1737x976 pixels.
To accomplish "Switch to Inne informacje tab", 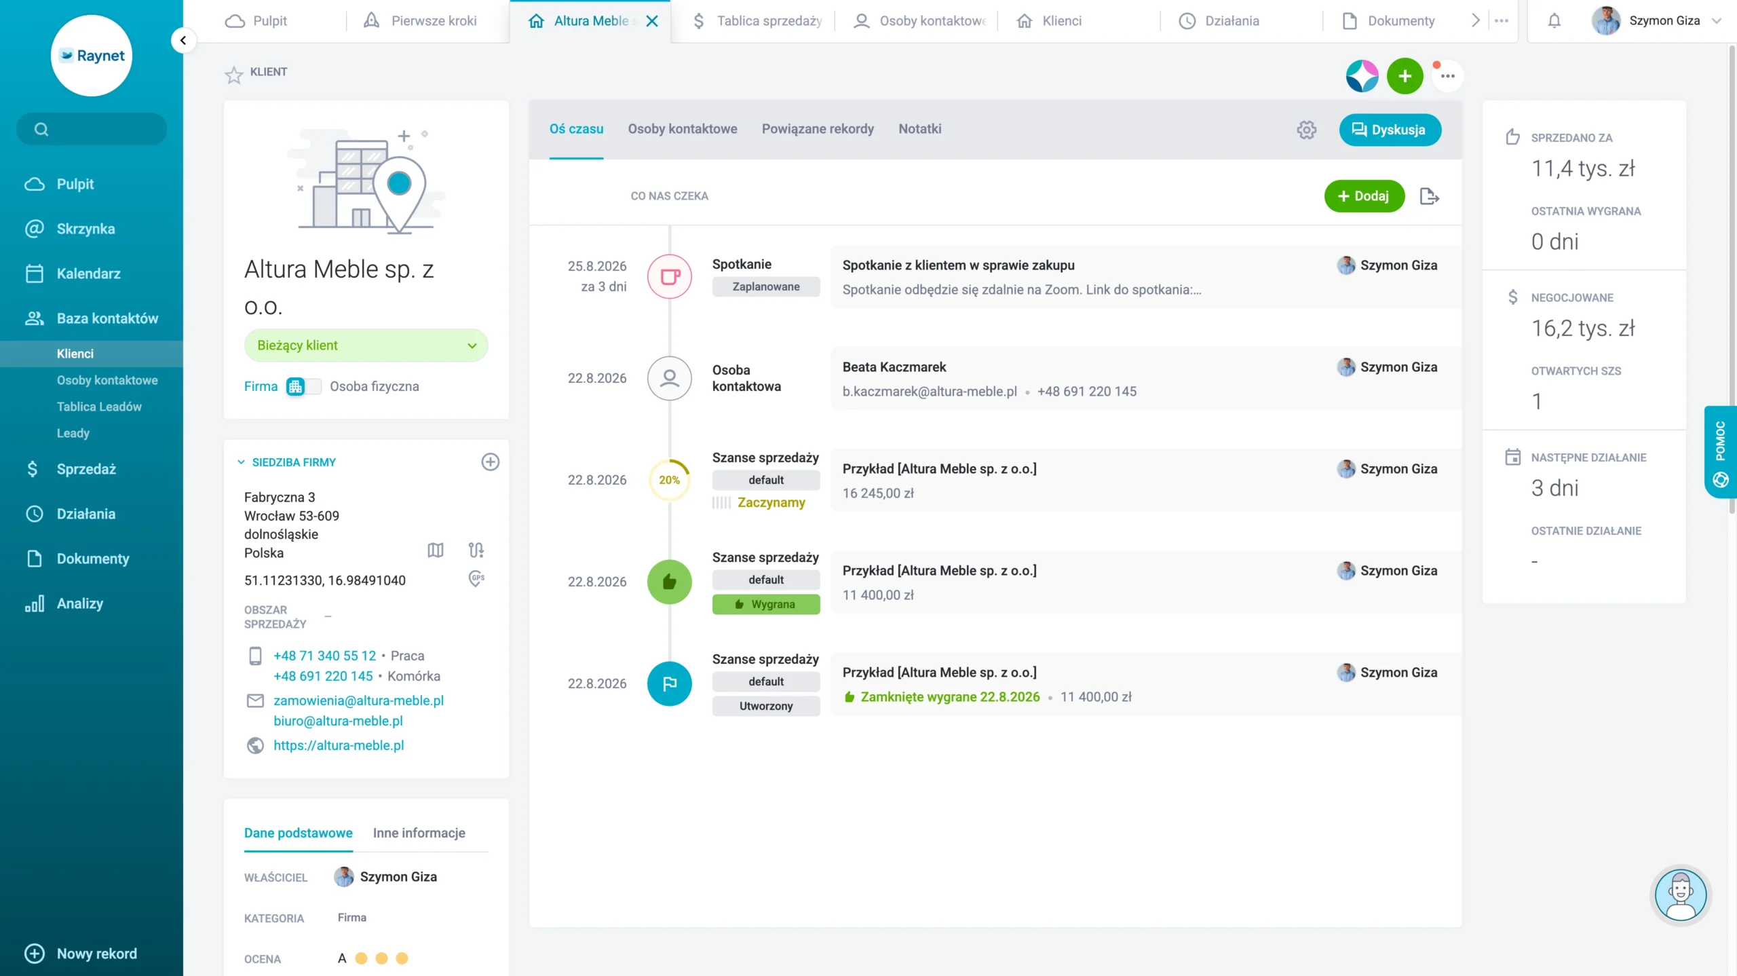I will click(x=419, y=833).
